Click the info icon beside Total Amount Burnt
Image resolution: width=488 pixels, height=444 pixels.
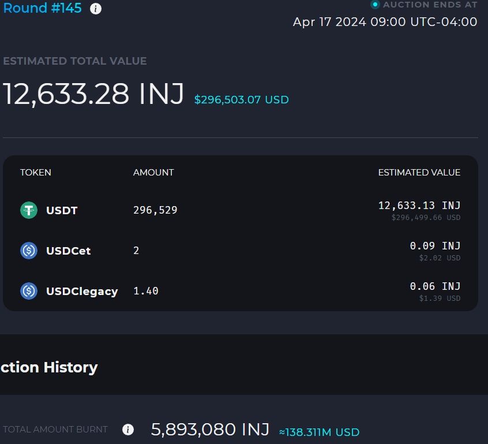(128, 430)
